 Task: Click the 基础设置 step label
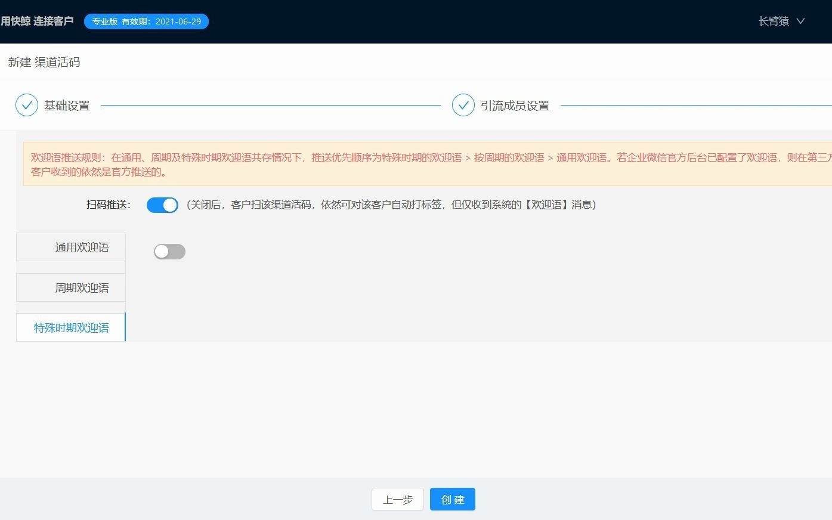tap(67, 106)
